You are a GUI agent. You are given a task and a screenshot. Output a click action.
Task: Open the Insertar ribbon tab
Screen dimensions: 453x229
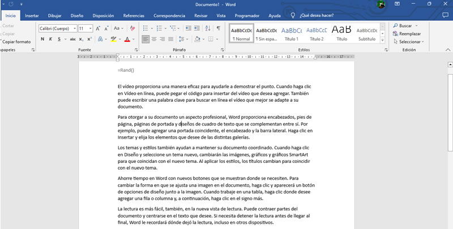click(x=32, y=16)
